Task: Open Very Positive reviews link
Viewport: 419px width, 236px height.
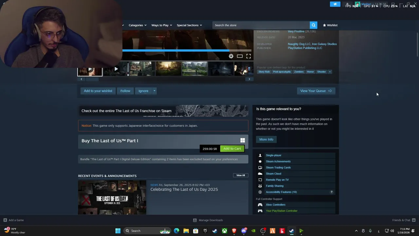Action: [296, 31]
